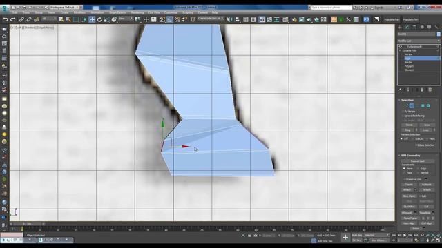Toggle the Ribbon display
This screenshot has width=442, height=248.
point(262,19)
